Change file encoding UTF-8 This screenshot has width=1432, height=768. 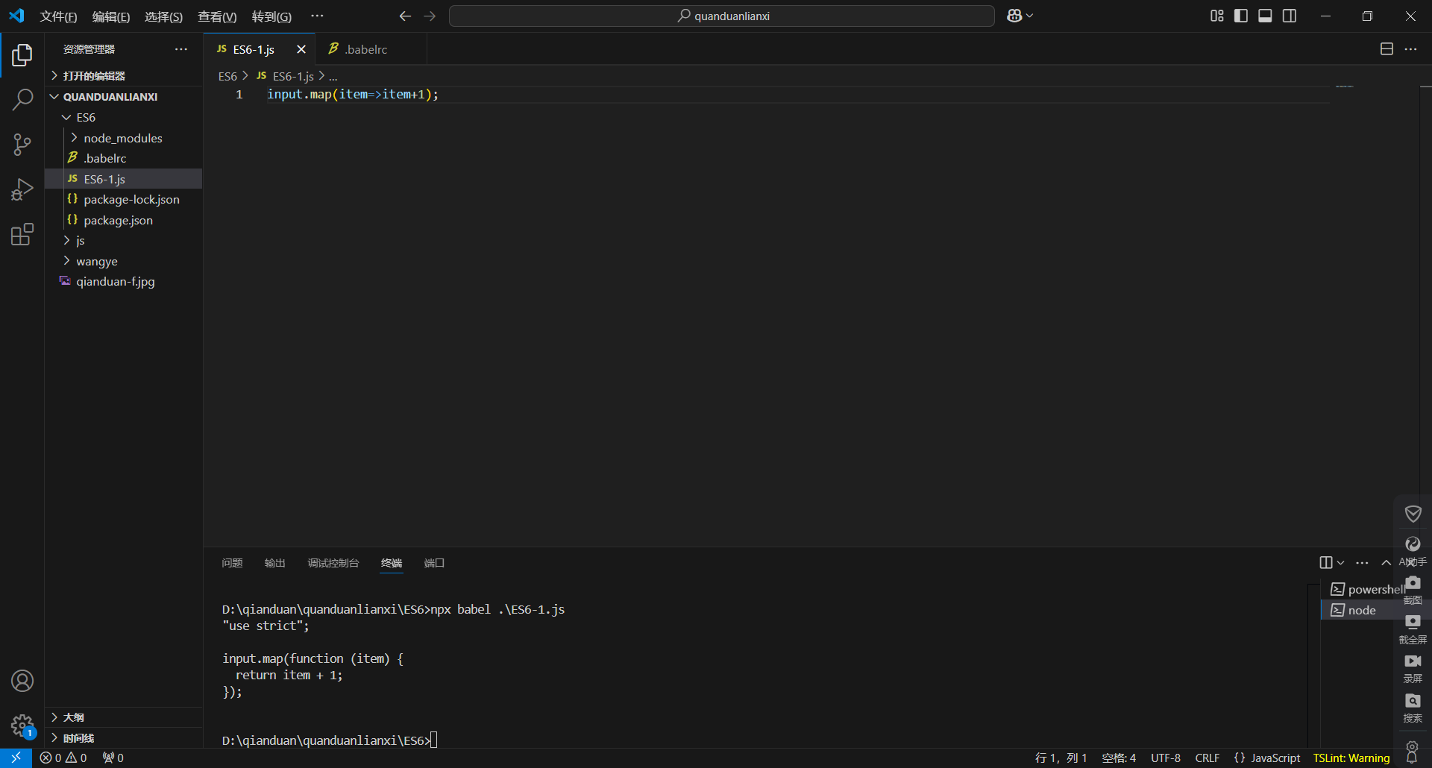coord(1166,758)
